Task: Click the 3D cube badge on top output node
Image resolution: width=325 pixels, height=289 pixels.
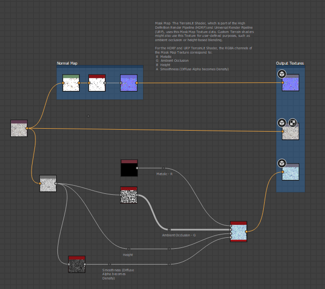Action: pyautogui.click(x=282, y=74)
